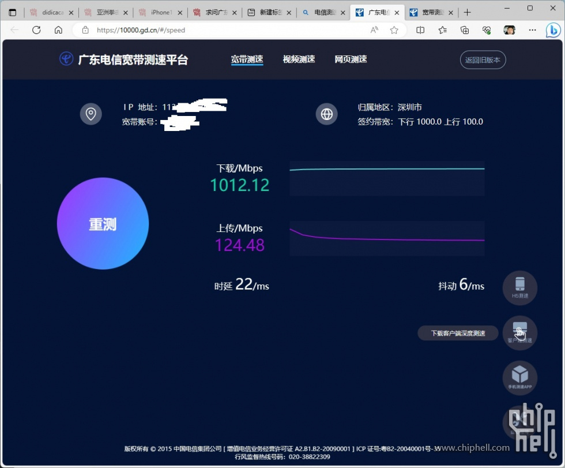Viewport: 565px width, 468px height.
Task: Select the 视频测速 menu item
Action: pyautogui.click(x=299, y=59)
